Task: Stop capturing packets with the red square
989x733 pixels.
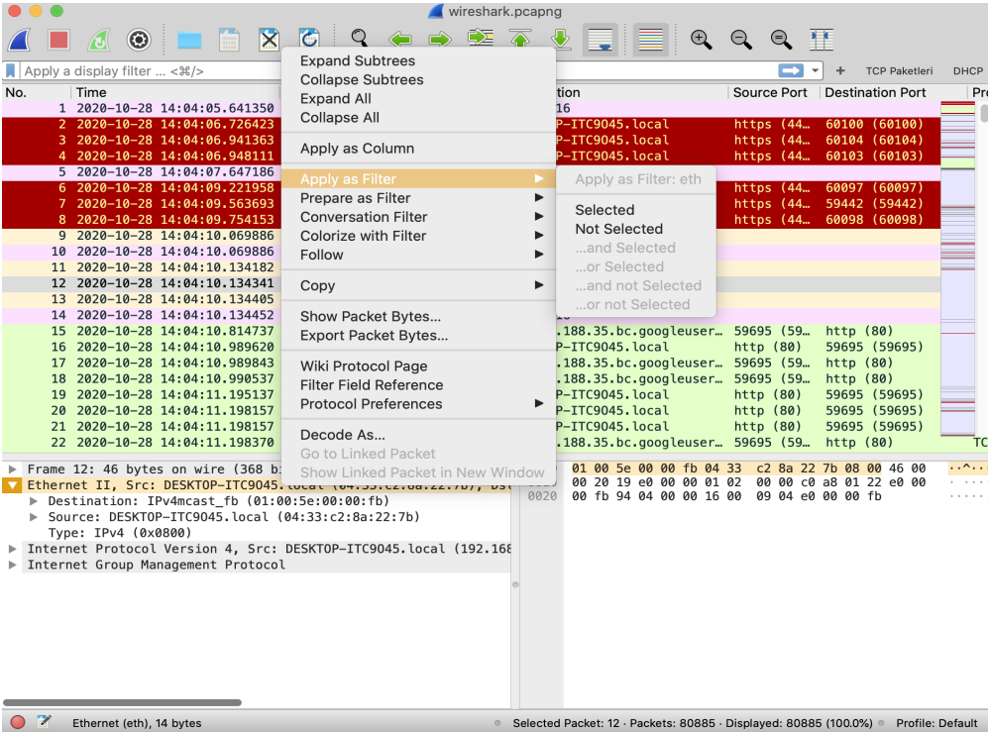Action: 58,40
